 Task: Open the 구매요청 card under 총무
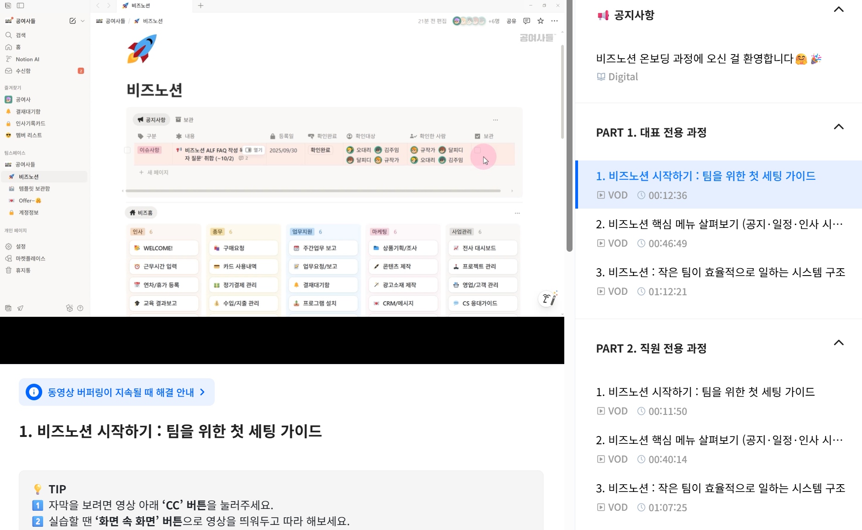tap(244, 248)
